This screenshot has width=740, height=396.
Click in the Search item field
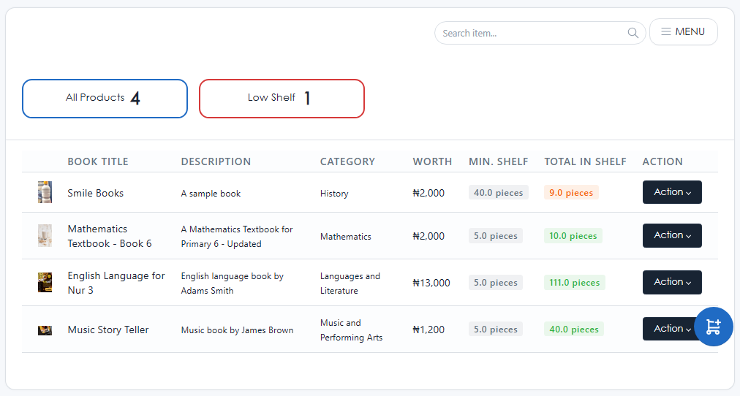tap(530, 33)
